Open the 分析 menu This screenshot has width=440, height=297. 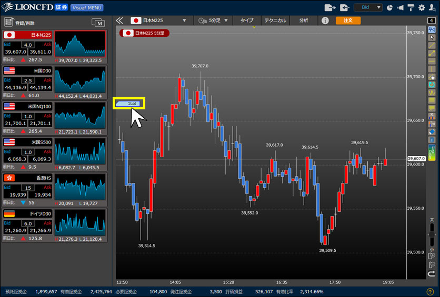(304, 21)
